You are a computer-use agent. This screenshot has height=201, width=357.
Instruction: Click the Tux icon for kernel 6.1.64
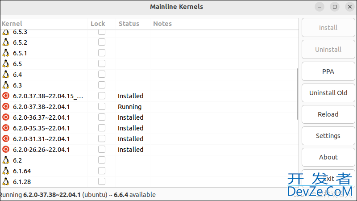tap(6, 171)
